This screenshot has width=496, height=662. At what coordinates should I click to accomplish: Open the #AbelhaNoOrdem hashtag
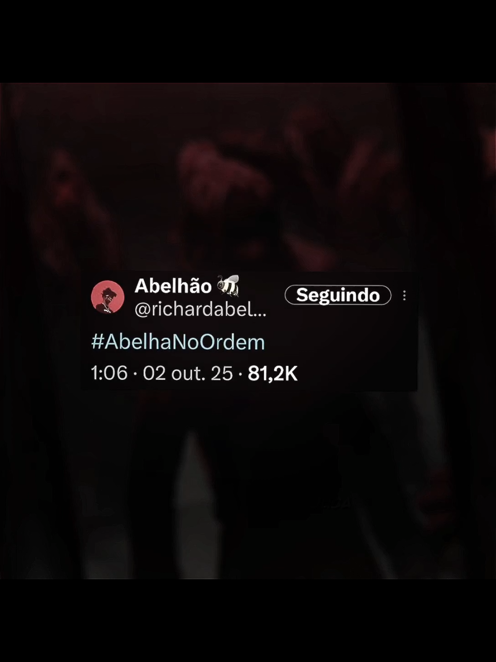click(178, 342)
